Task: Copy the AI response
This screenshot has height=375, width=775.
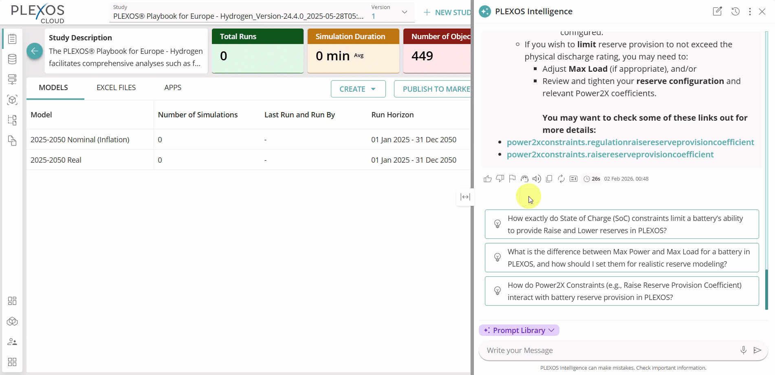Action: 549,179
